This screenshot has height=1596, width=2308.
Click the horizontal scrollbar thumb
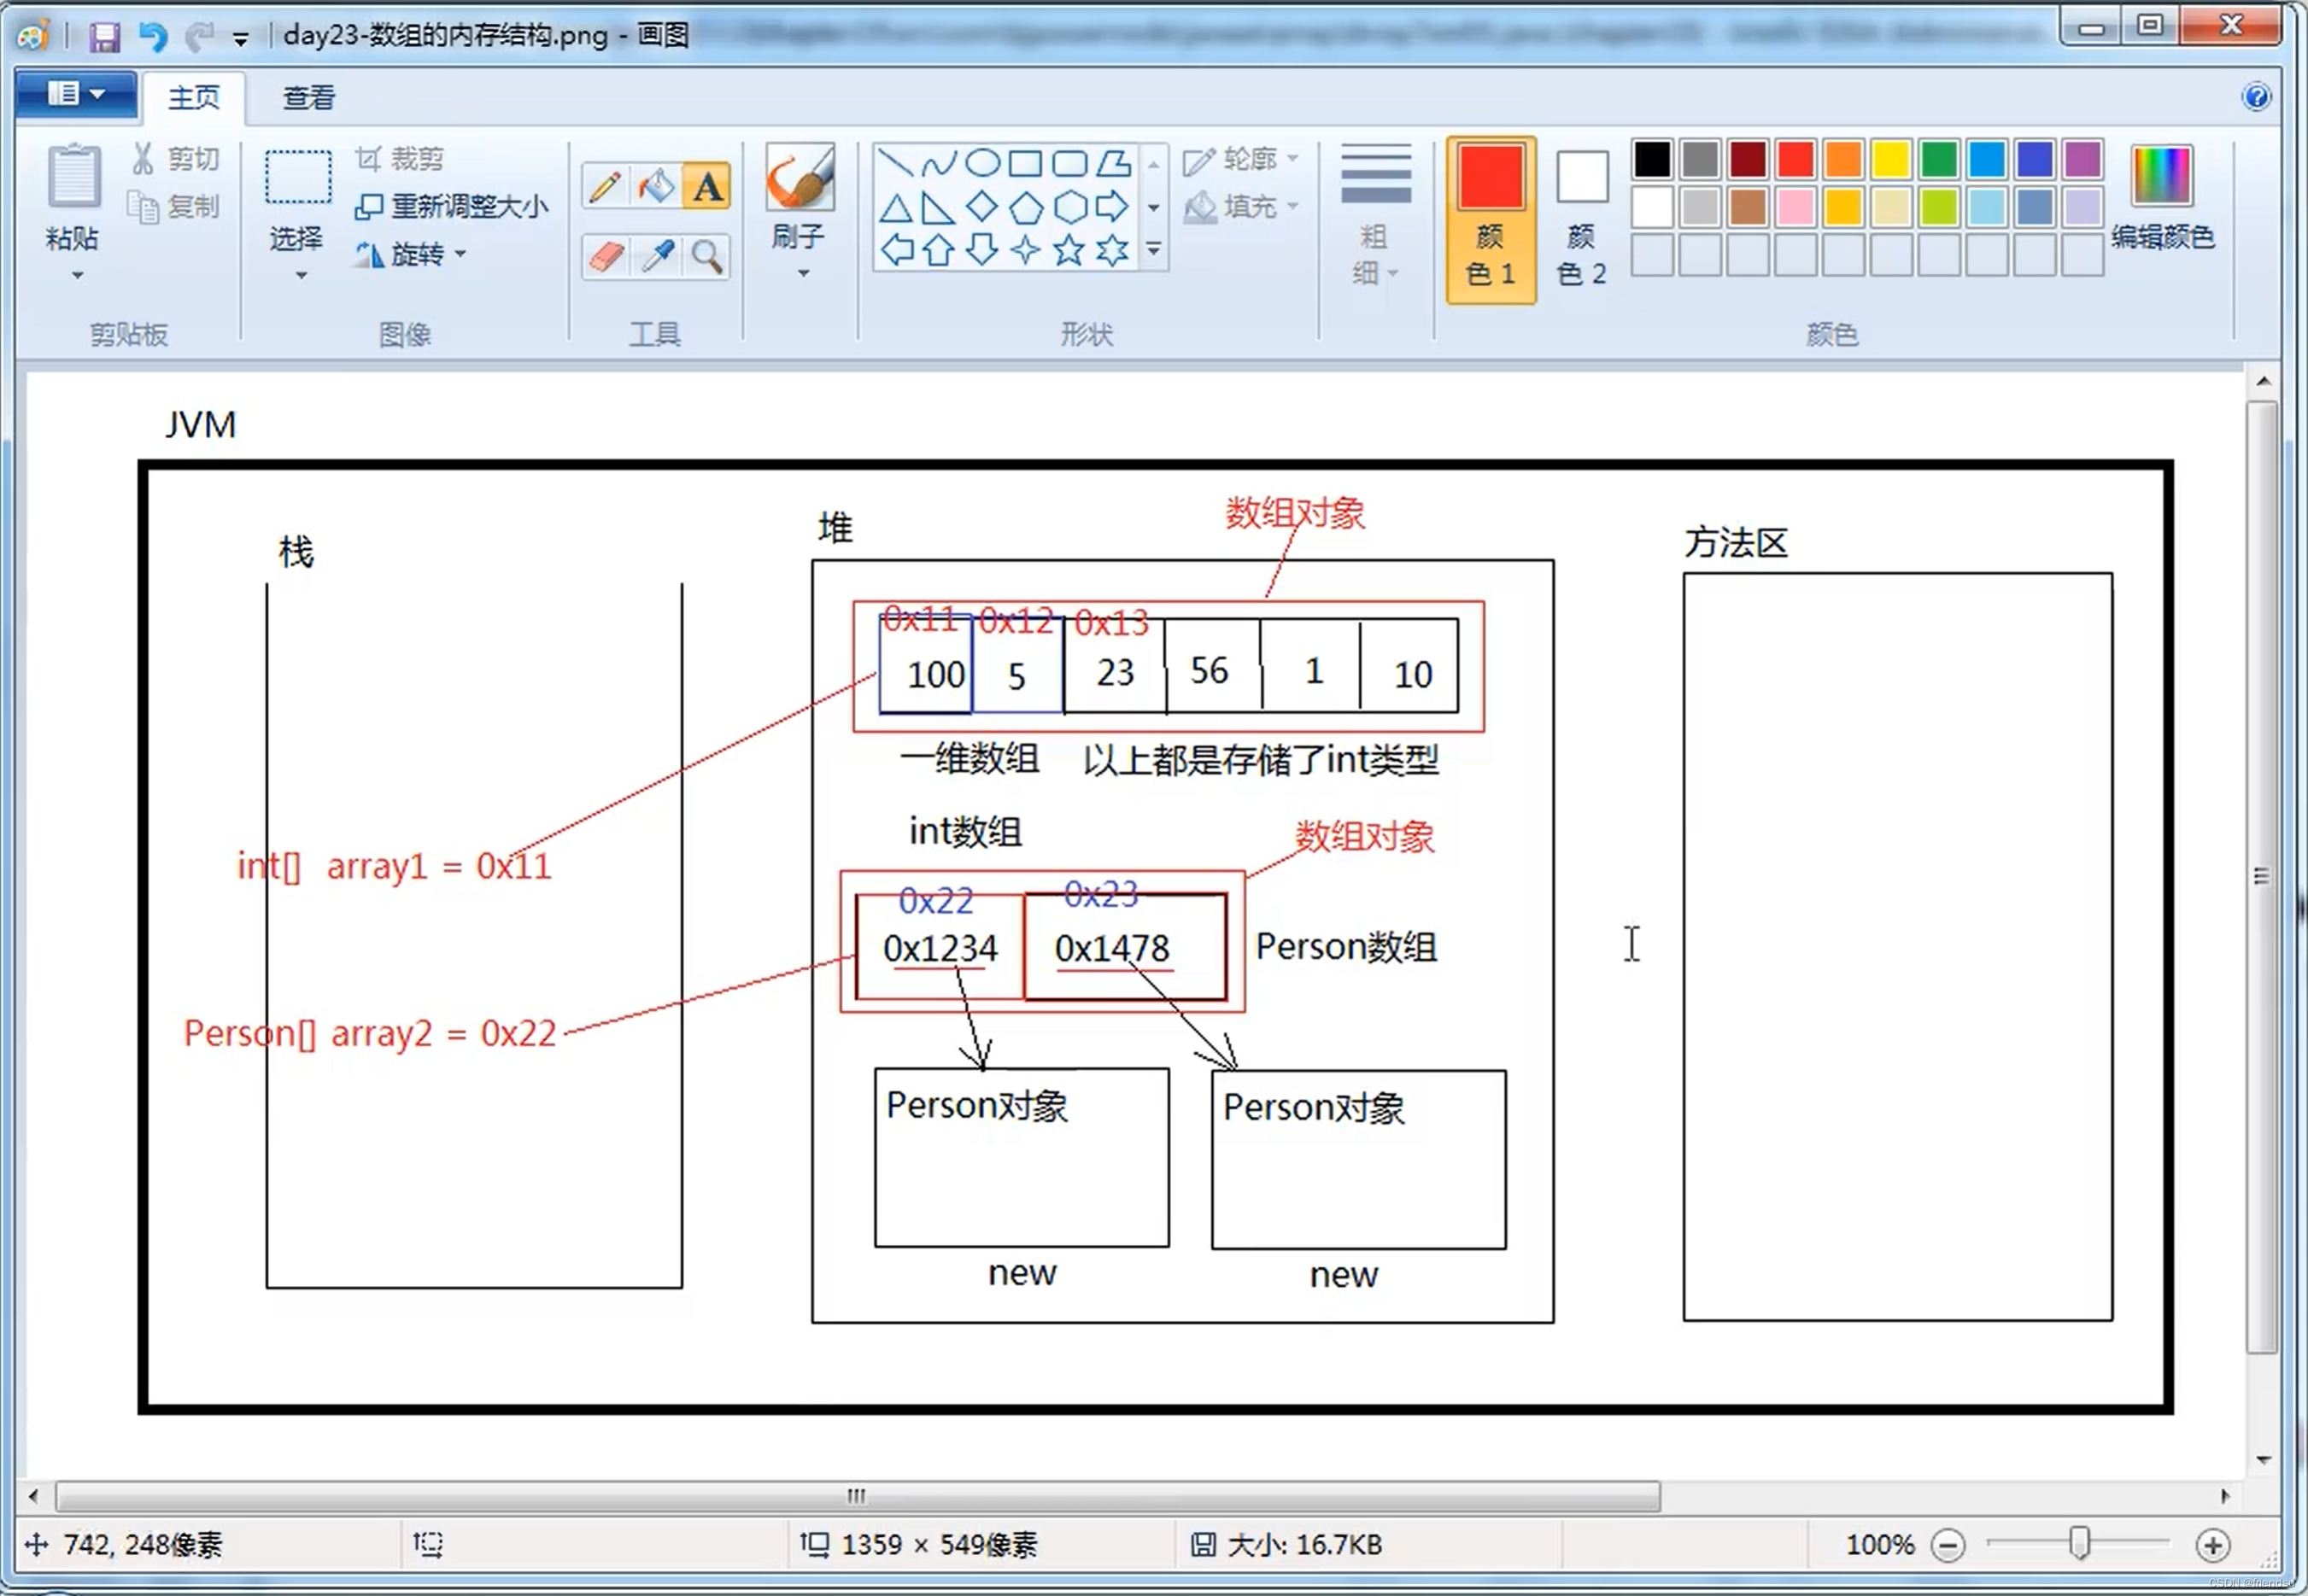858,1496
